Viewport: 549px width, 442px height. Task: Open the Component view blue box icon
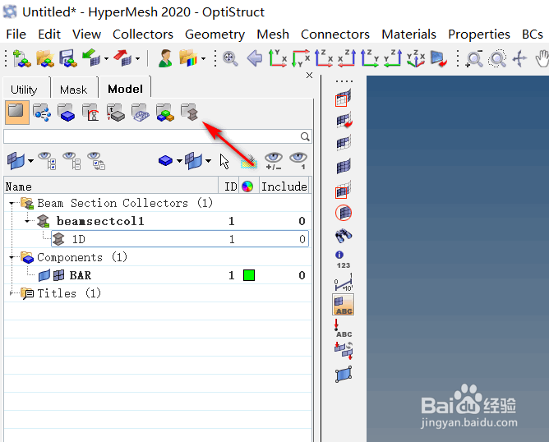(67, 113)
